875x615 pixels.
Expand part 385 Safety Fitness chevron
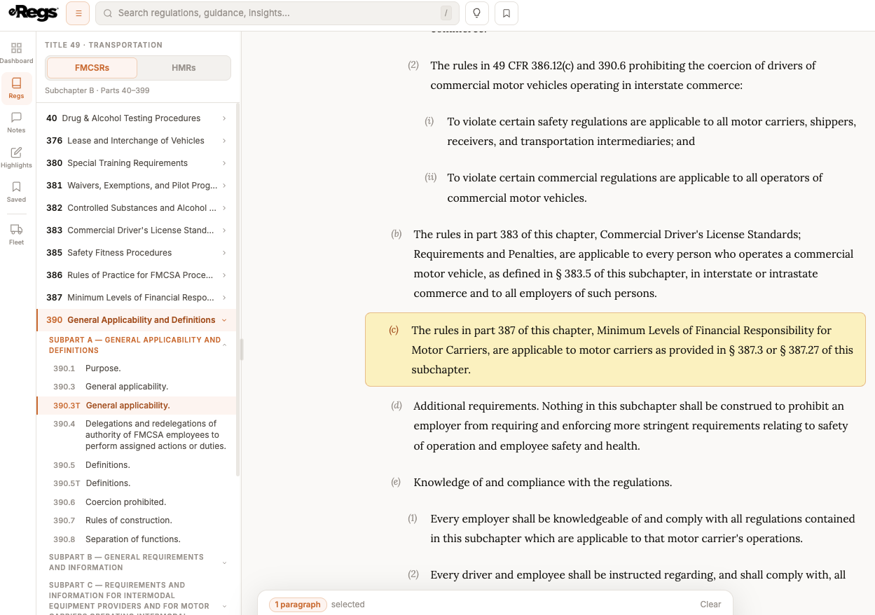pos(224,253)
